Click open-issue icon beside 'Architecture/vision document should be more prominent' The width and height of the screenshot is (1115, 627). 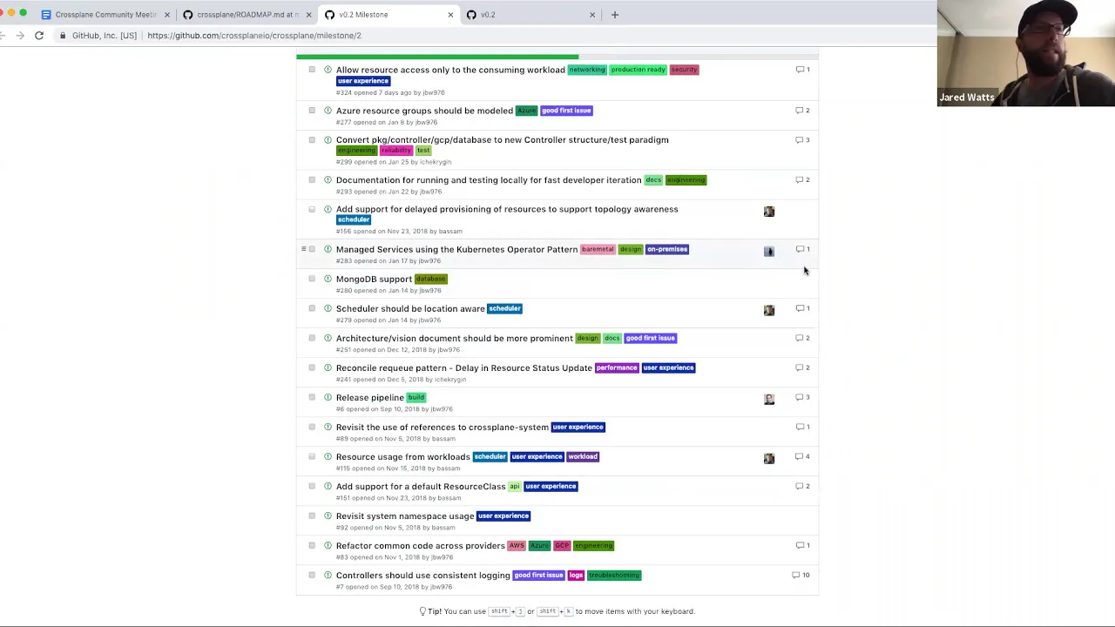(328, 338)
